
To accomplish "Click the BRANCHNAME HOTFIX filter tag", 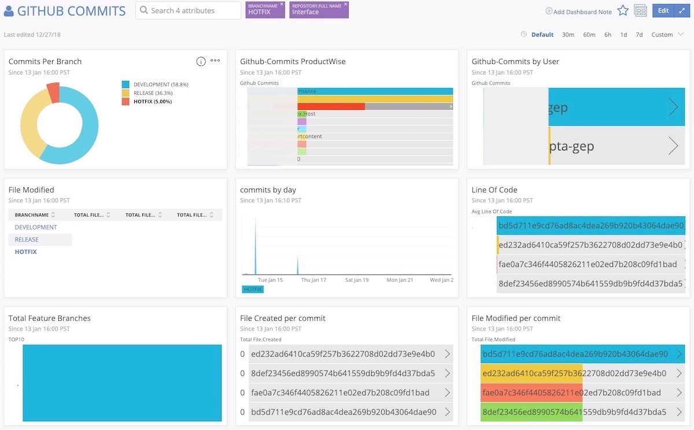I will click(x=265, y=10).
